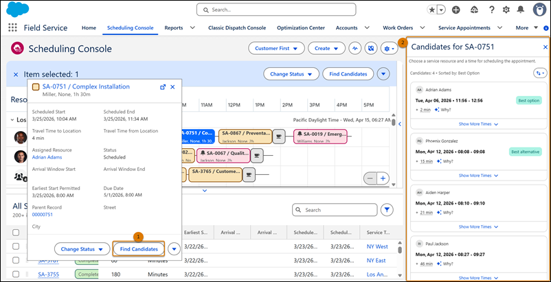Click the global Create plus icon
Viewport: 551px width, 282px height.
[456, 10]
